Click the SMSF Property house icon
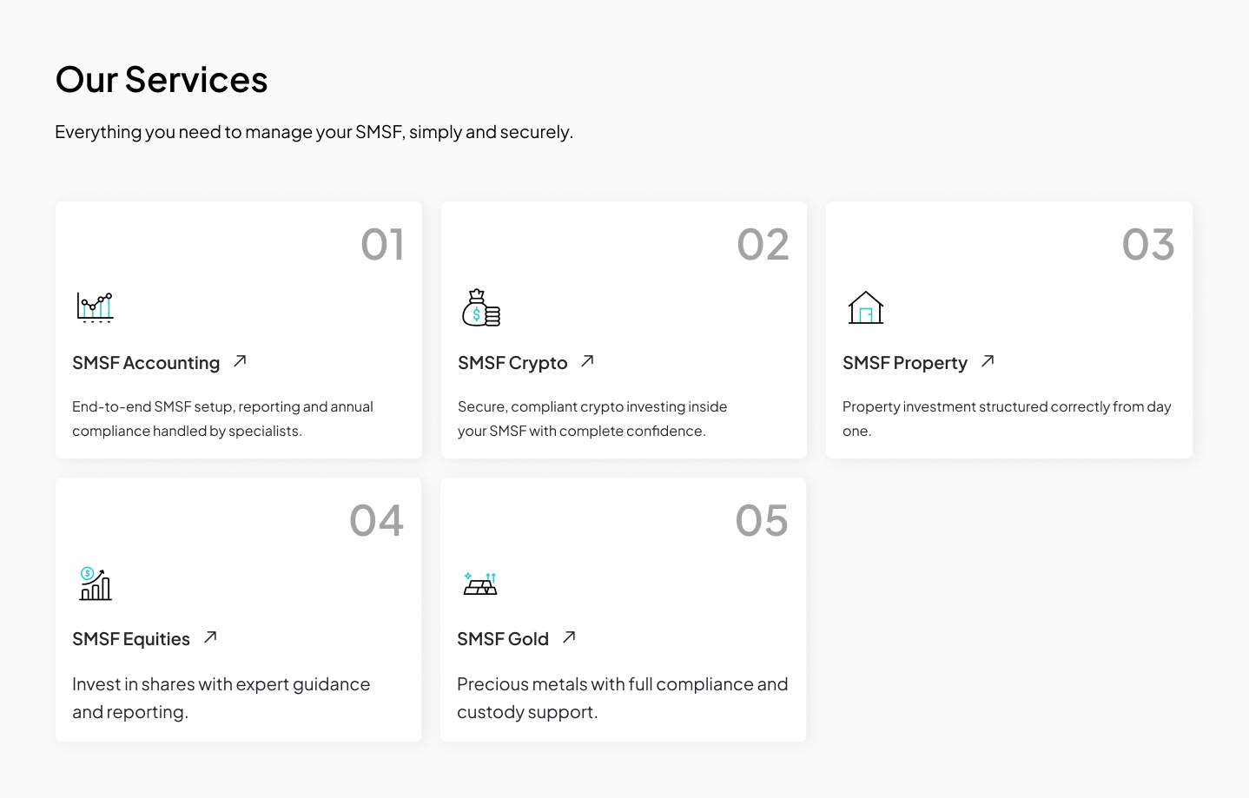Screen dimensions: 1249x798 point(866,307)
